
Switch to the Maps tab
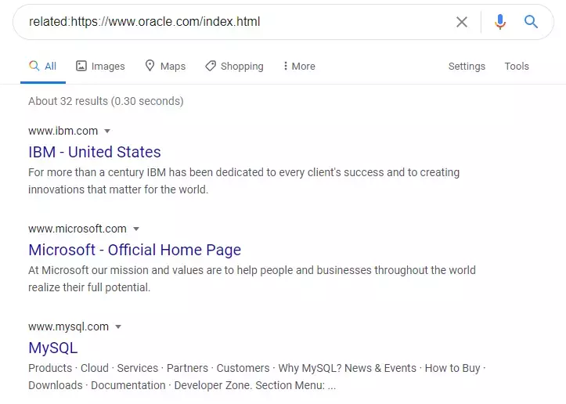click(165, 66)
